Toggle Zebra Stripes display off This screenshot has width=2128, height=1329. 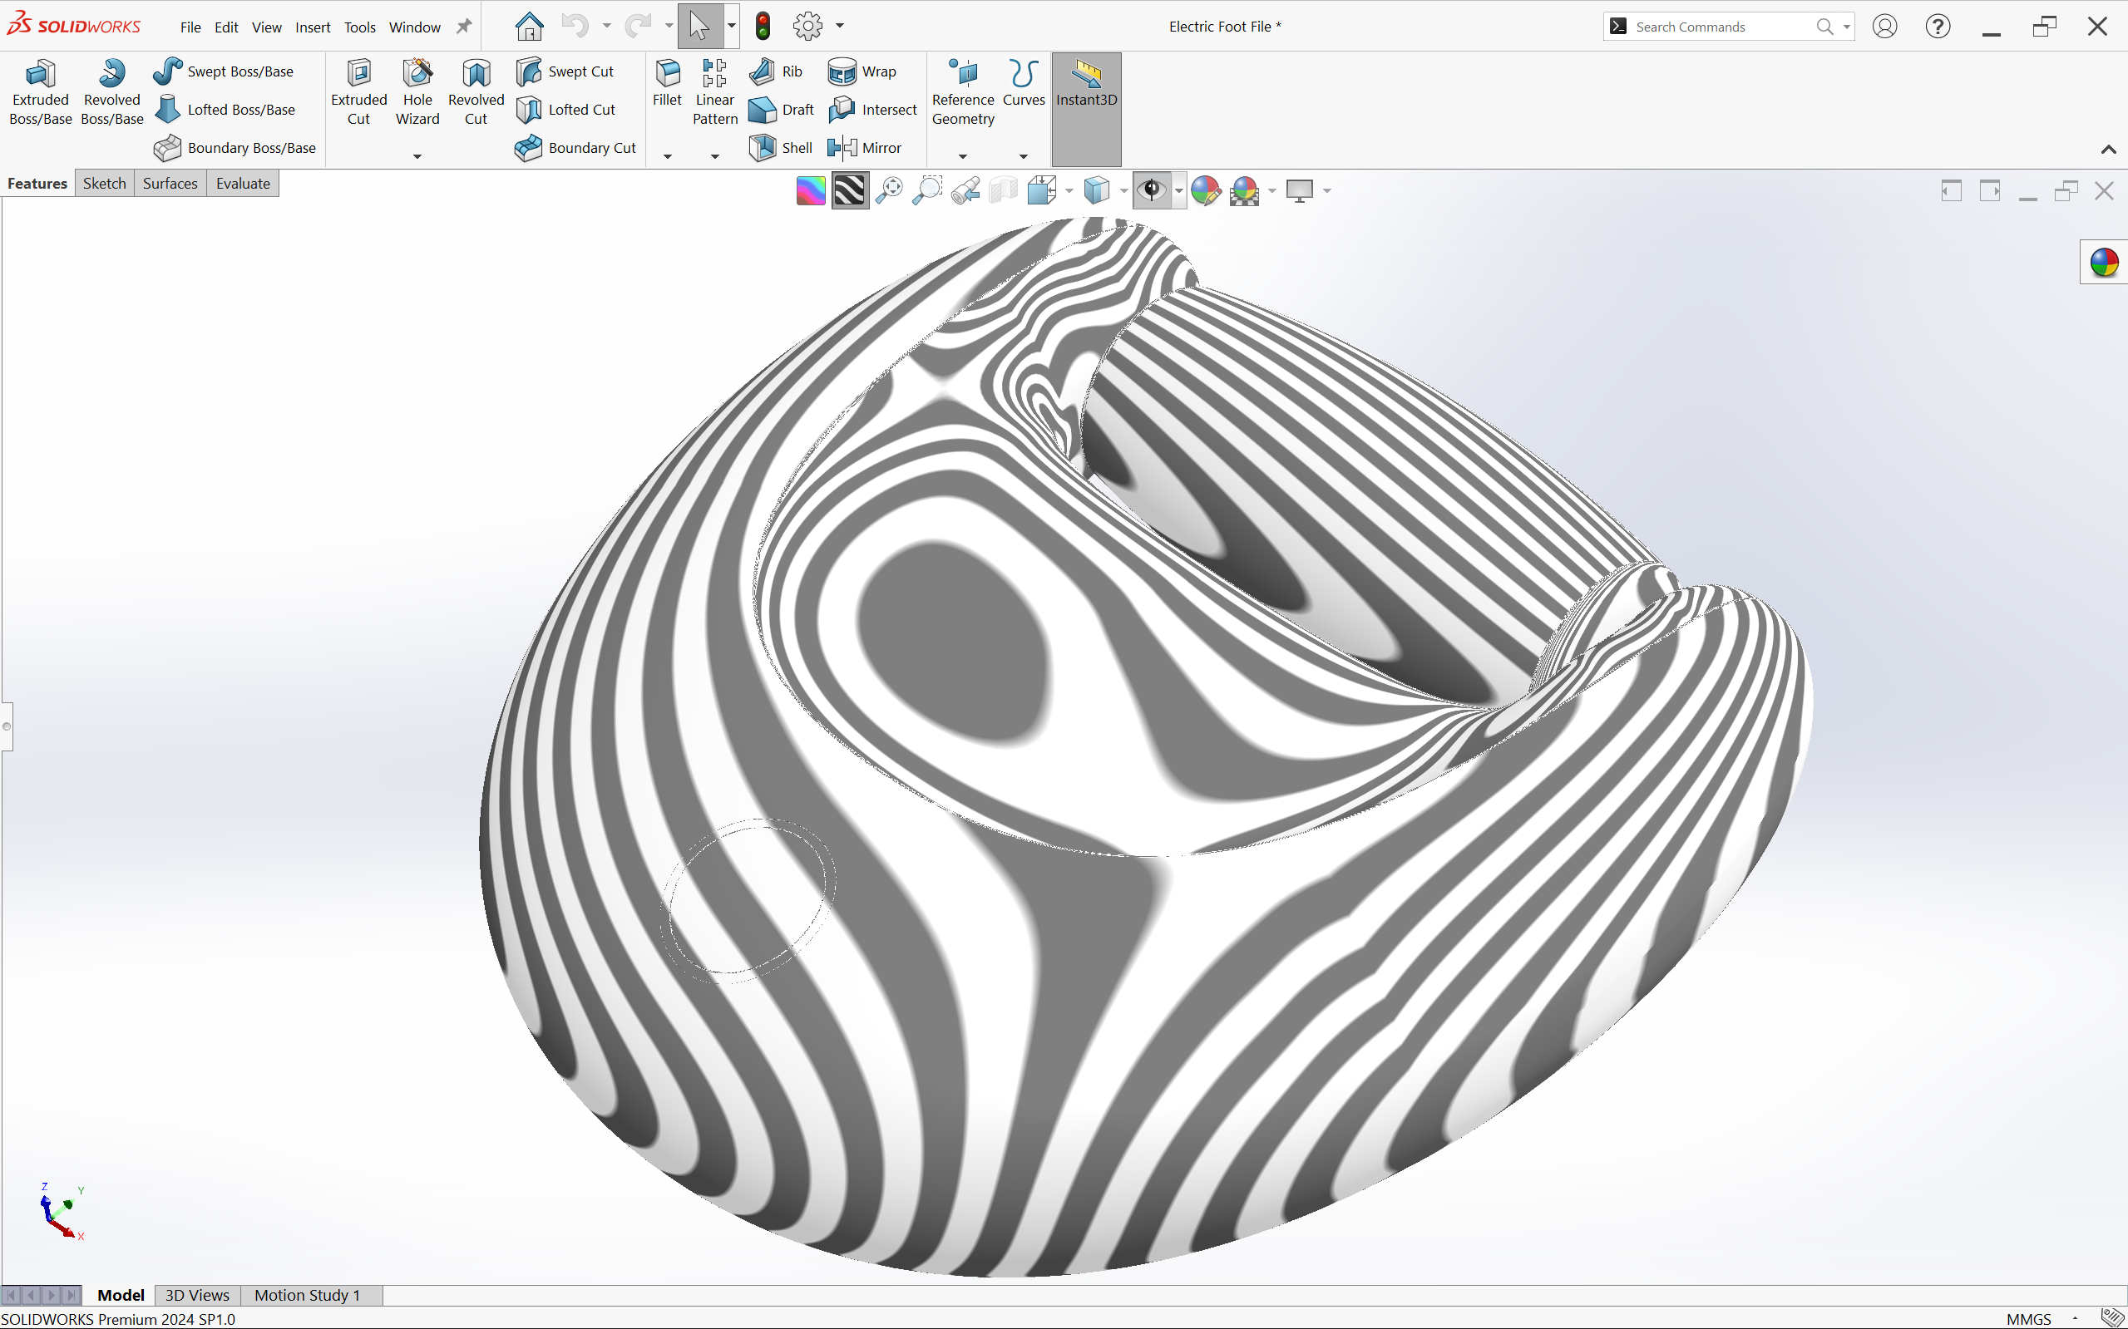click(x=849, y=190)
